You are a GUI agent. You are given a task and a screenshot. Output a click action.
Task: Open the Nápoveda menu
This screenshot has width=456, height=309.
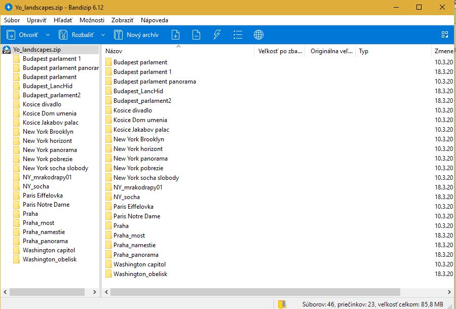coord(155,20)
